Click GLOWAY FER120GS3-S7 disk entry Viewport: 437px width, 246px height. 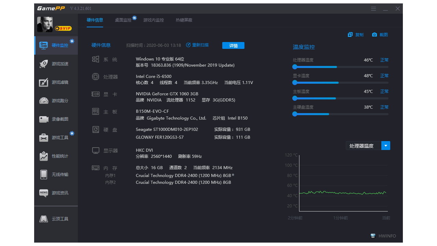tap(160, 137)
